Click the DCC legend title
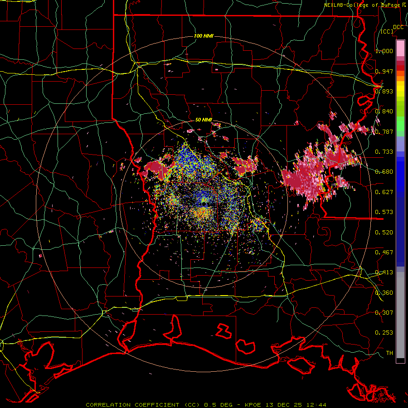 point(398,27)
